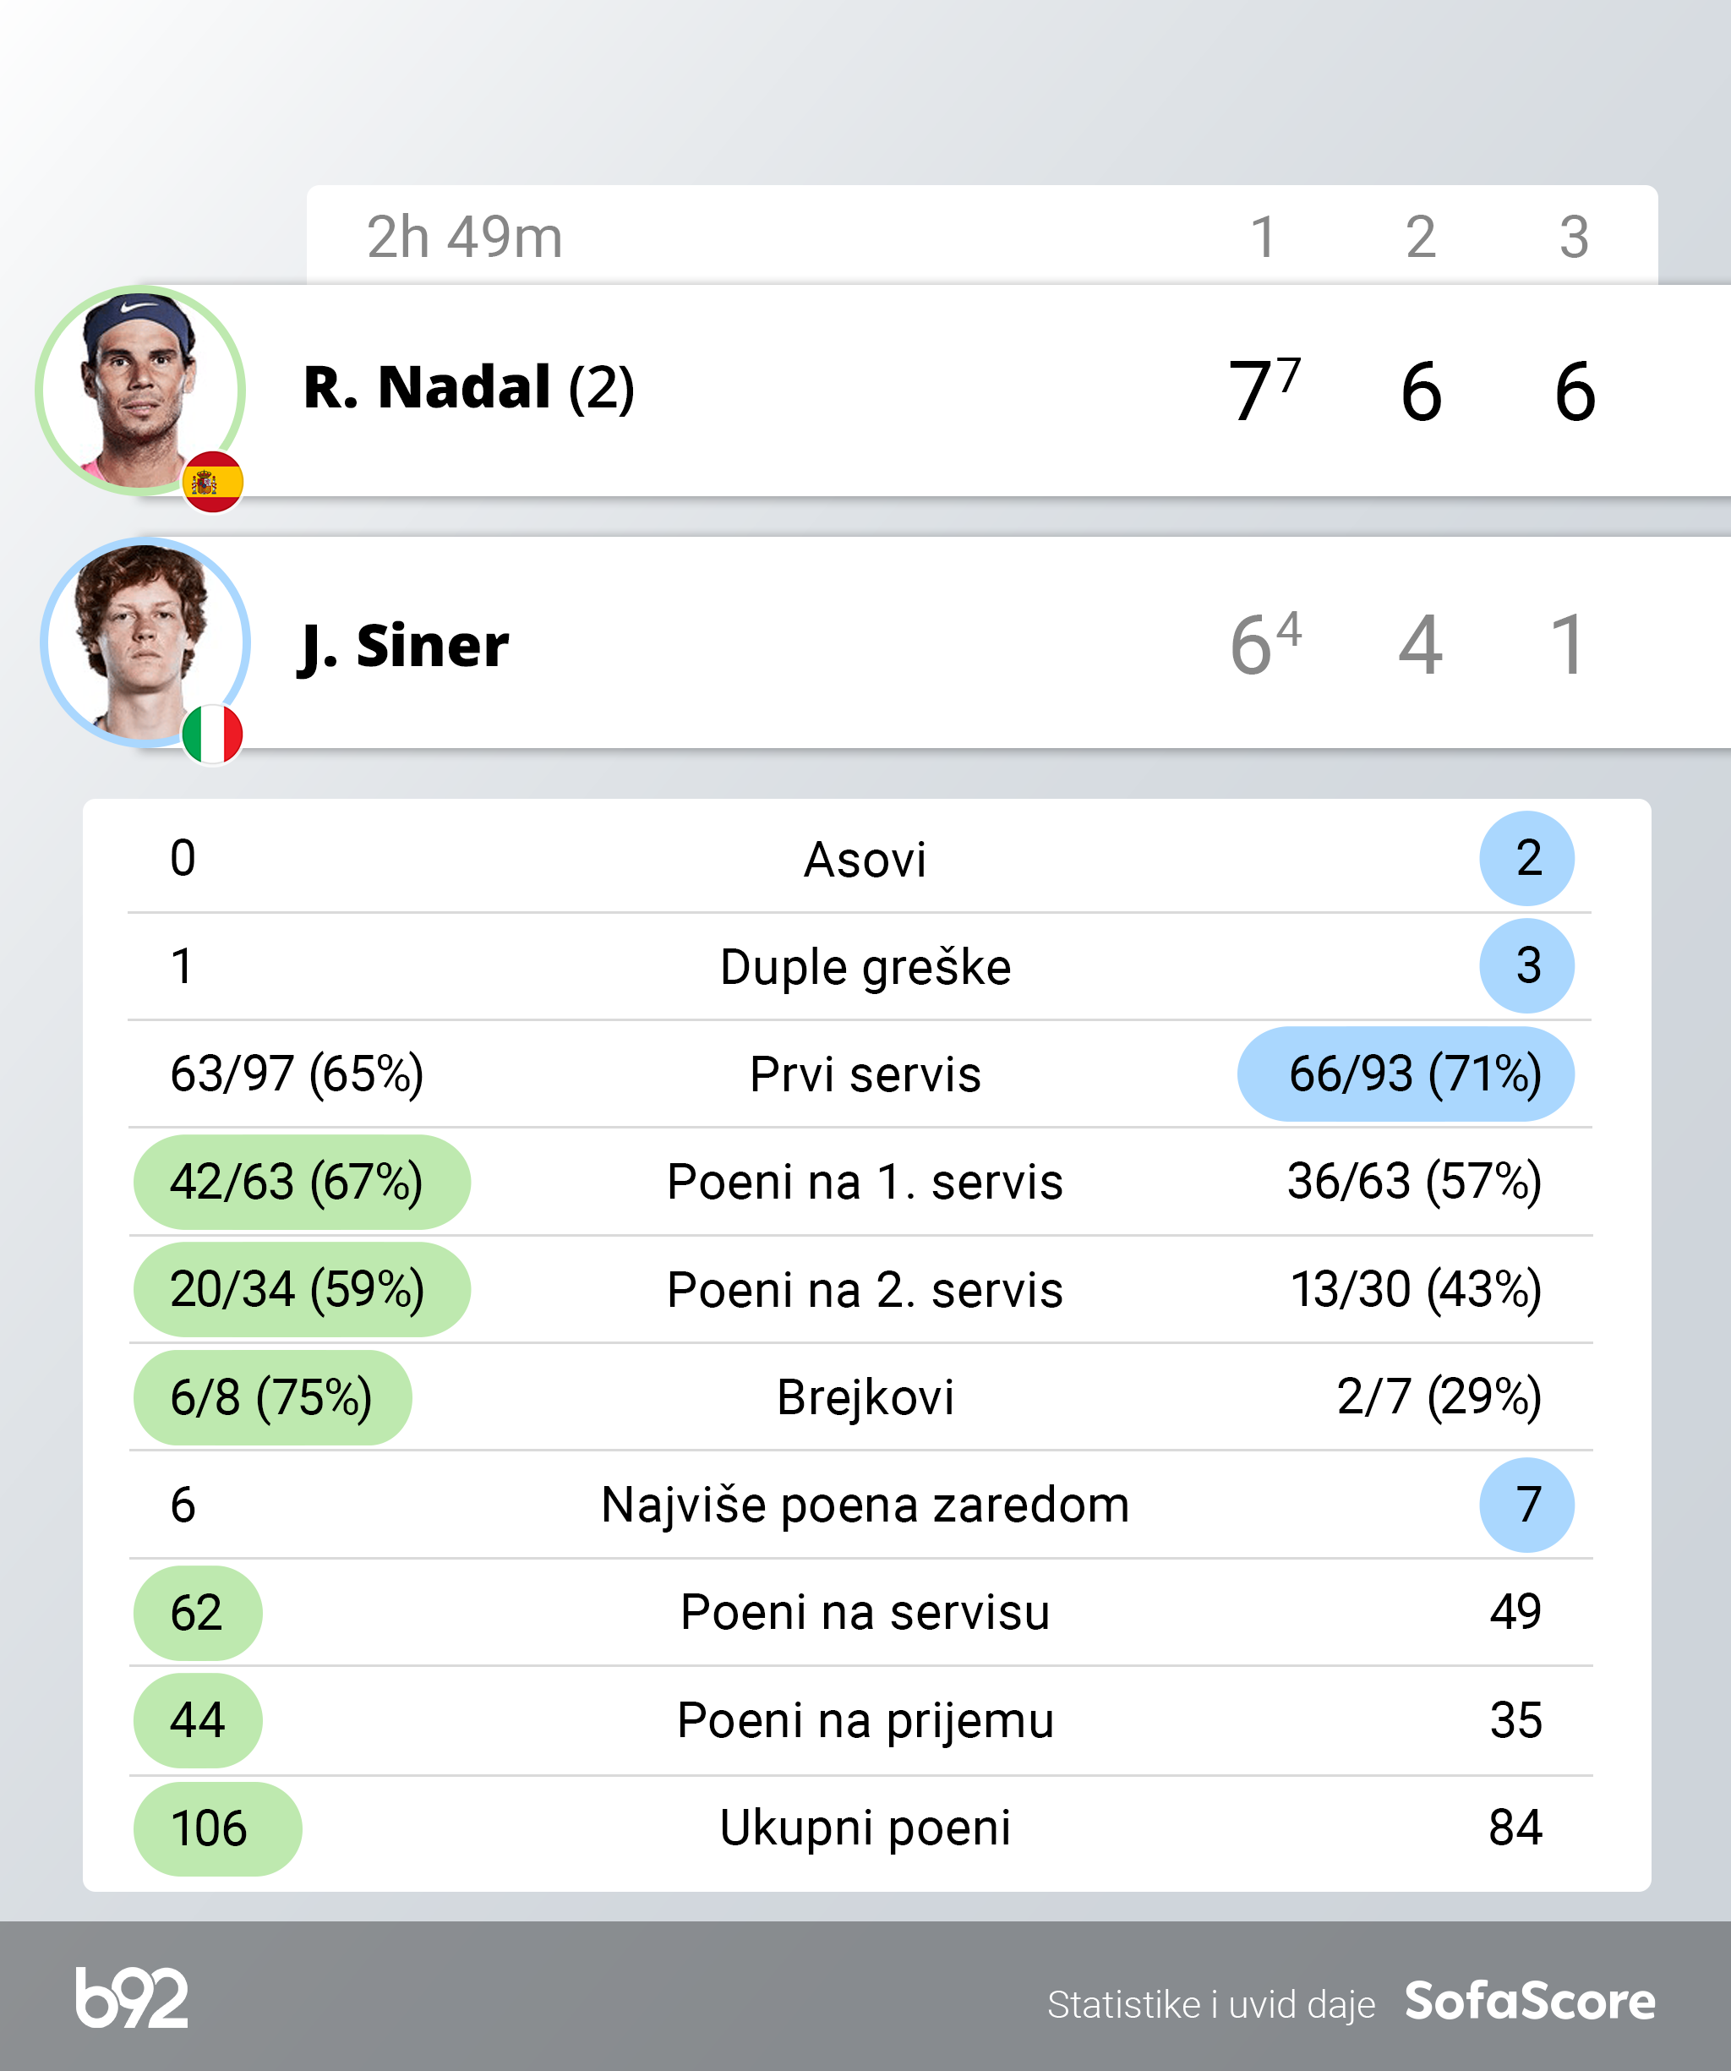The width and height of the screenshot is (1731, 2071).
Task: Click the green 106 total points badge
Action: pyautogui.click(x=217, y=1828)
